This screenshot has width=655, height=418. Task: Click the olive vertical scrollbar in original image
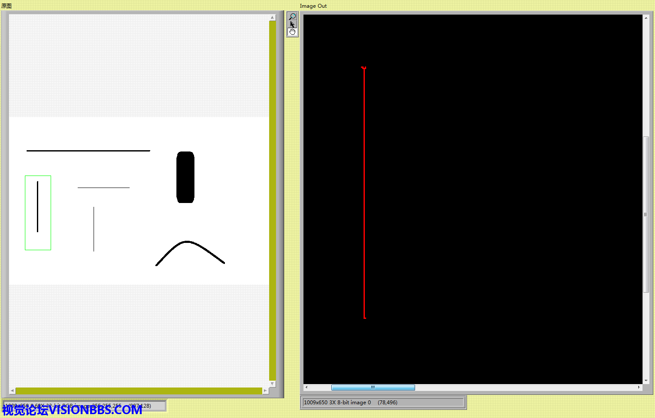(272, 200)
